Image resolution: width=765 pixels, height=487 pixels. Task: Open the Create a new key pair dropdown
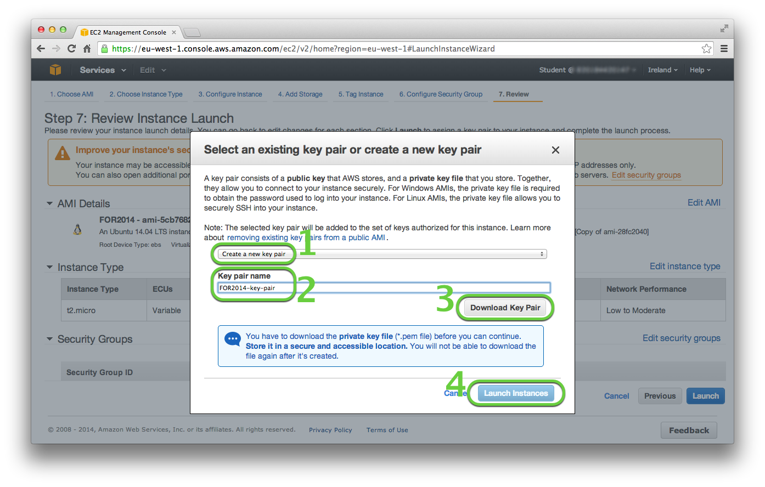pyautogui.click(x=382, y=254)
